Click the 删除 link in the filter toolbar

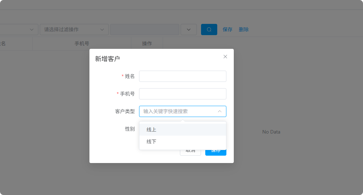click(x=244, y=30)
